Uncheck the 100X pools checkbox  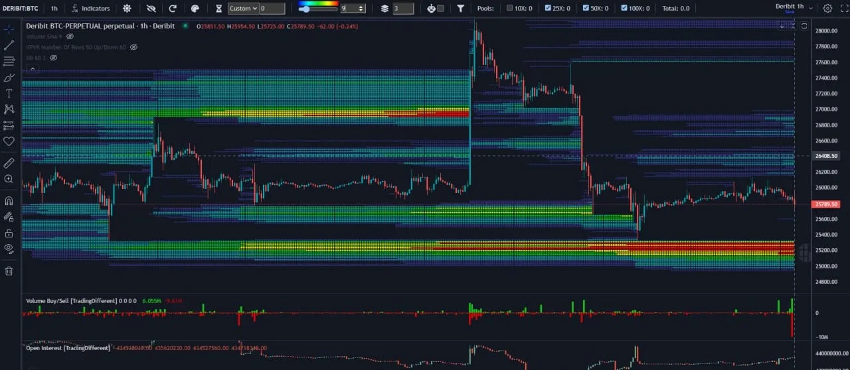623,9
